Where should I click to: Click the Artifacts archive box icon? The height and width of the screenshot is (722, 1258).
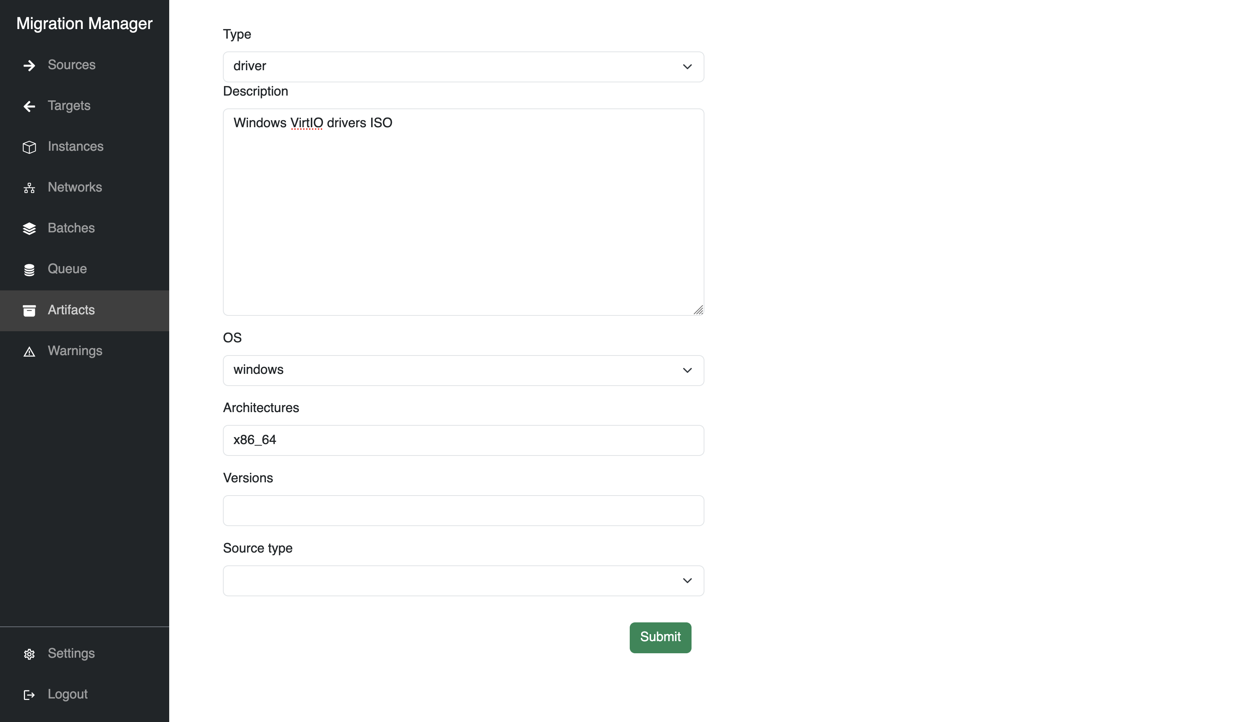(29, 310)
